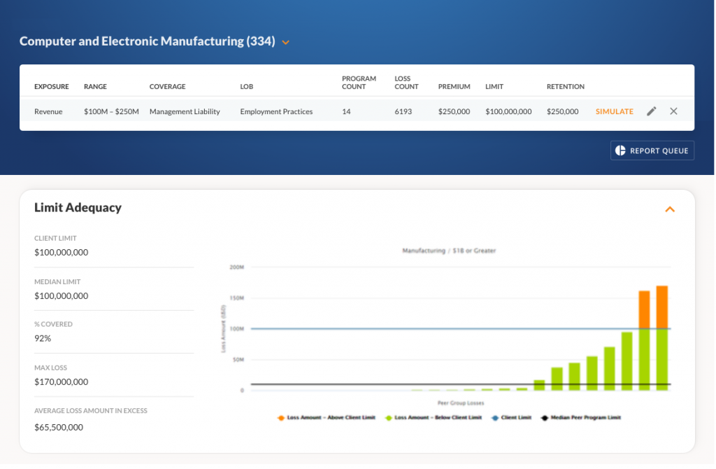The width and height of the screenshot is (716, 469).
Task: Open the Report Queue
Action: (x=652, y=150)
